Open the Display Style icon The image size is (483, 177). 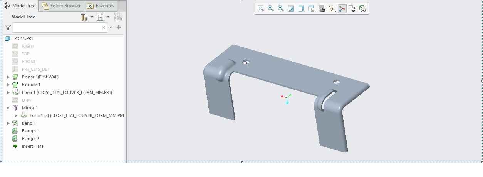(x=301, y=8)
